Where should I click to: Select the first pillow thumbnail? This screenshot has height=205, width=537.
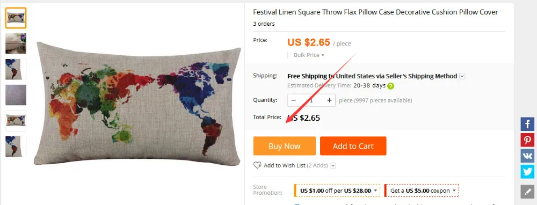coord(16,18)
